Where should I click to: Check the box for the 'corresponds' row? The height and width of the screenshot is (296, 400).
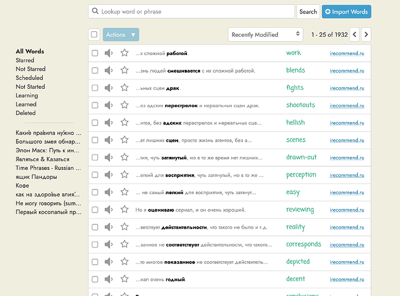(95, 244)
